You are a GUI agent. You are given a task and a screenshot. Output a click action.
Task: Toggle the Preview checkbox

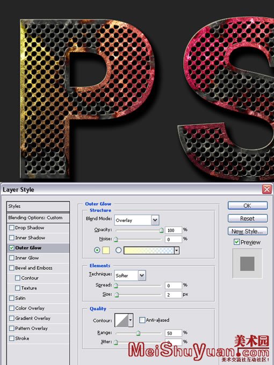click(236, 242)
